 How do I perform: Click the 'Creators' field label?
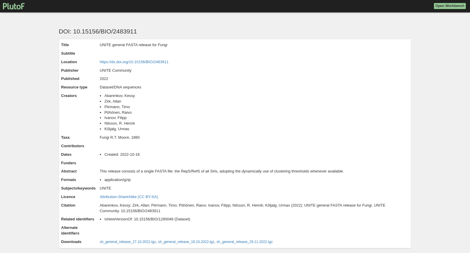(x=69, y=96)
